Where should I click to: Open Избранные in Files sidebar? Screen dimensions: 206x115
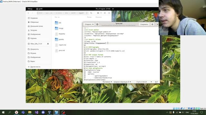coord(34,22)
